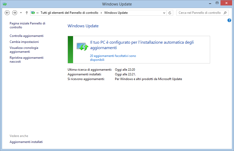Click the text 'Oggi alle 22:21.'
234x151 pixels.
click(125, 74)
